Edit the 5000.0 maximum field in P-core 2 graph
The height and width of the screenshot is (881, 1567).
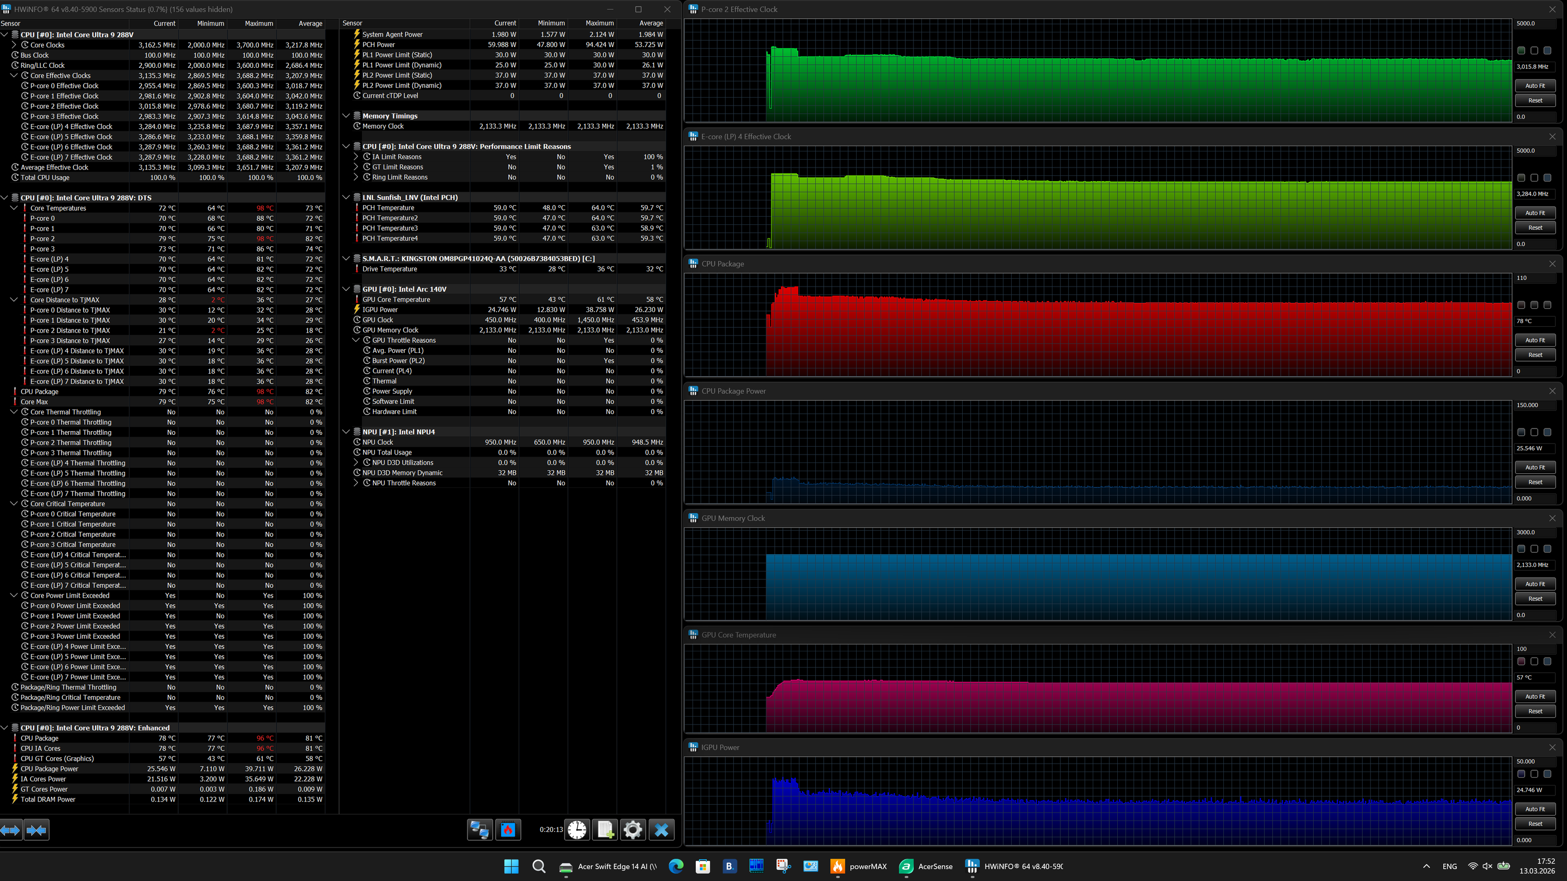coord(1535,23)
